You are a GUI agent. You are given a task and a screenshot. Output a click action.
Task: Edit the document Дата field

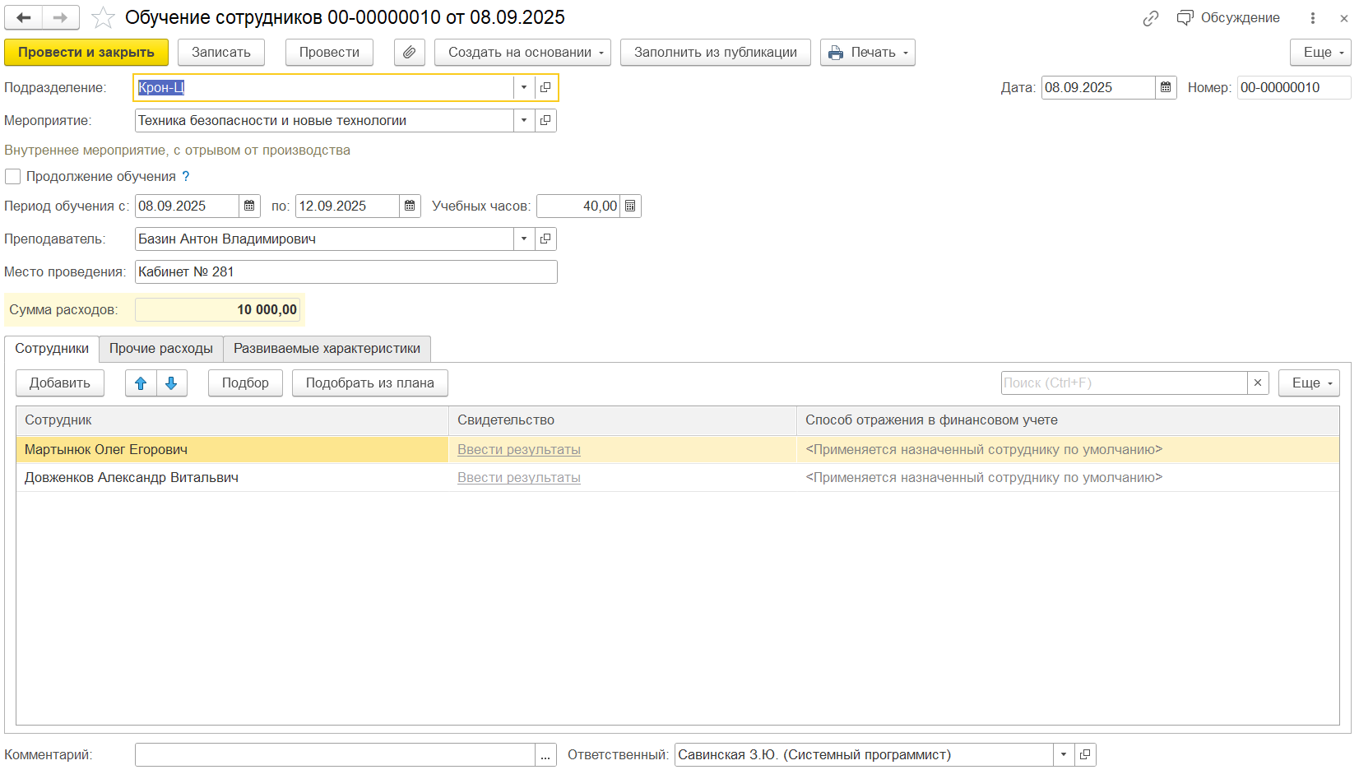click(x=1099, y=88)
